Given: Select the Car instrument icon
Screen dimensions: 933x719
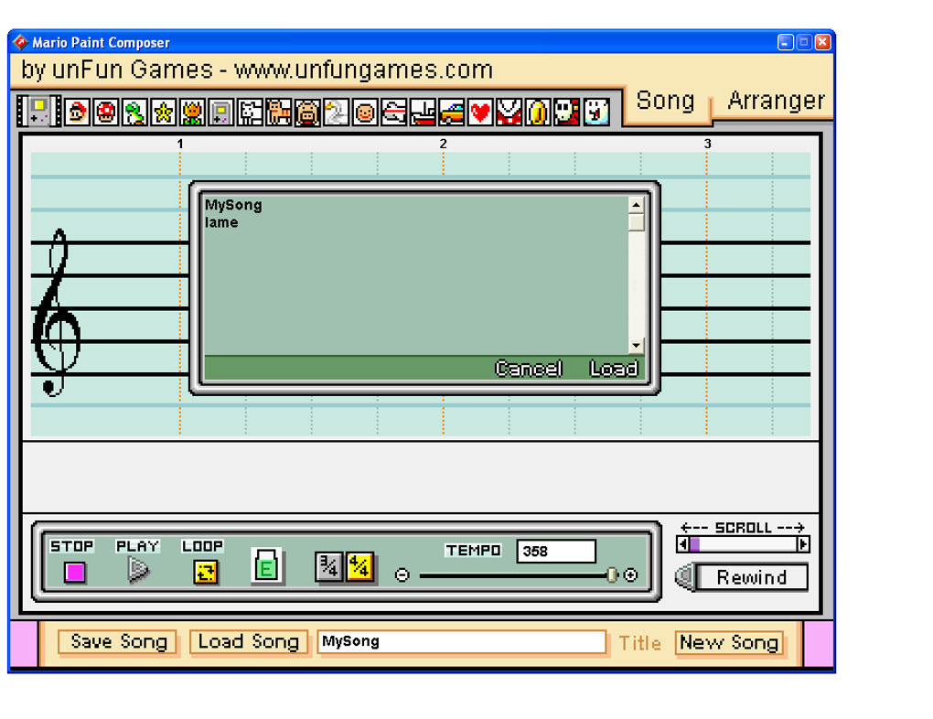Looking at the screenshot, I should pyautogui.click(x=451, y=112).
